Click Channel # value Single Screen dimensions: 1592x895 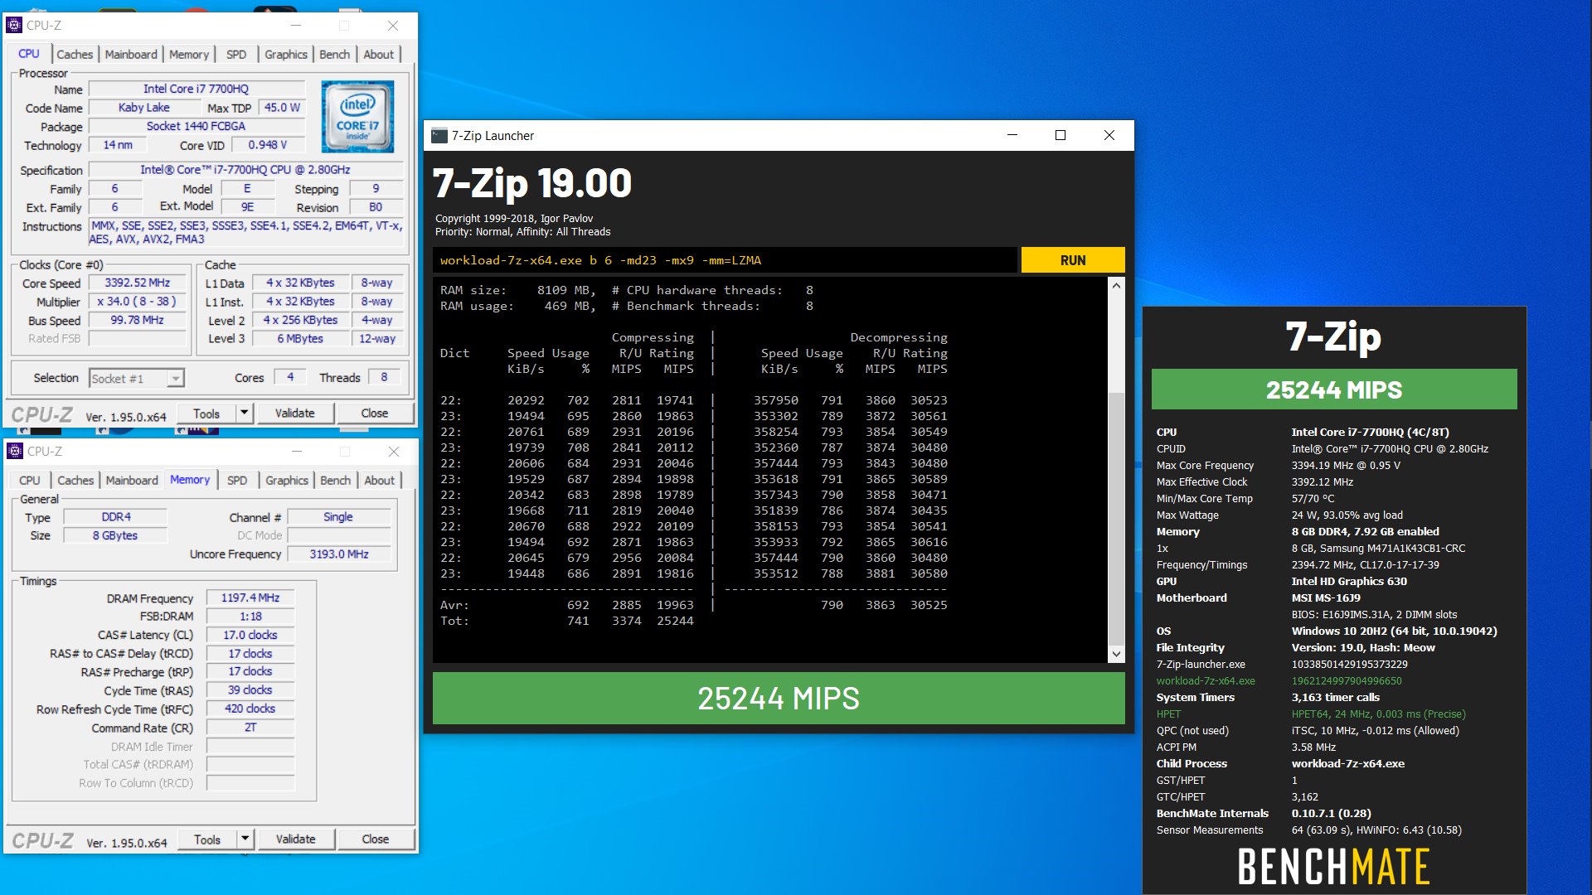pos(338,516)
